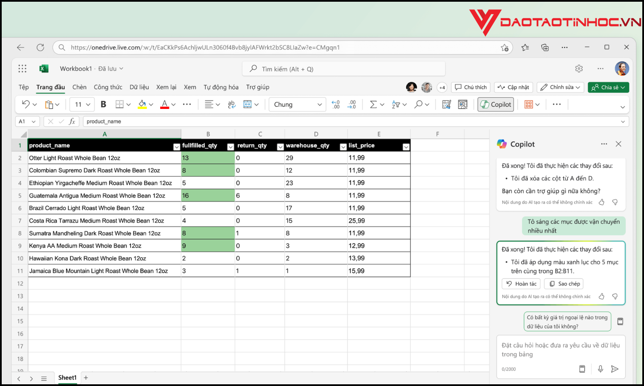Click the Chia sẻ share button
This screenshot has height=386, width=644.
click(x=608, y=87)
